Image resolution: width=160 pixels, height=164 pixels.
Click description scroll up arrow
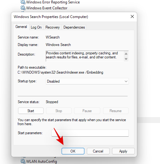[126, 54]
